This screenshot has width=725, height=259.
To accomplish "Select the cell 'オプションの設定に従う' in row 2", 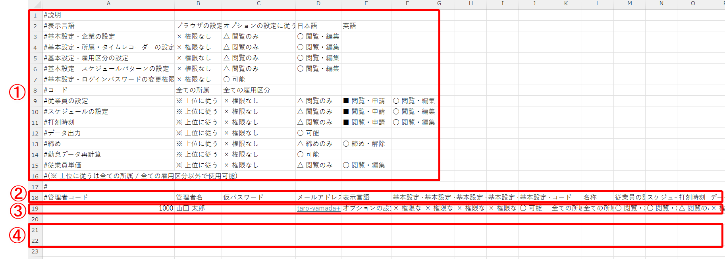I will coord(259,26).
